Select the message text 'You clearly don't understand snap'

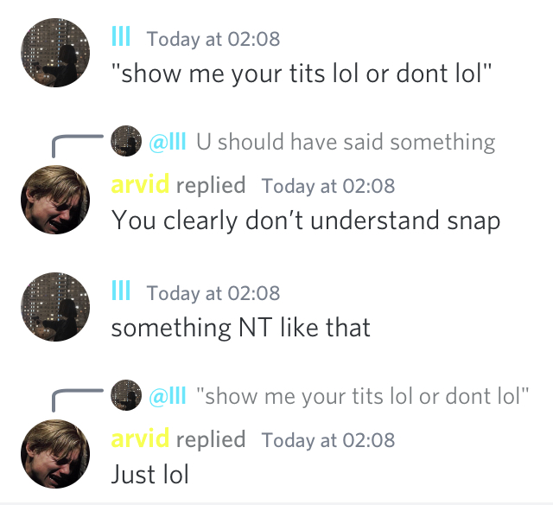pos(306,221)
